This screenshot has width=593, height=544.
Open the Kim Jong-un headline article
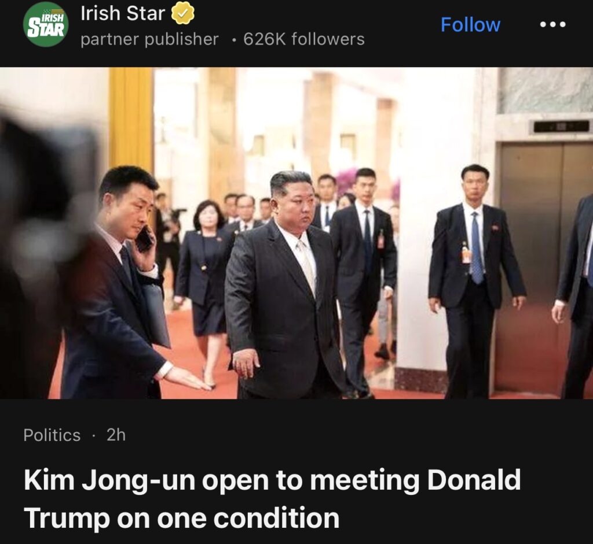pyautogui.click(x=272, y=499)
